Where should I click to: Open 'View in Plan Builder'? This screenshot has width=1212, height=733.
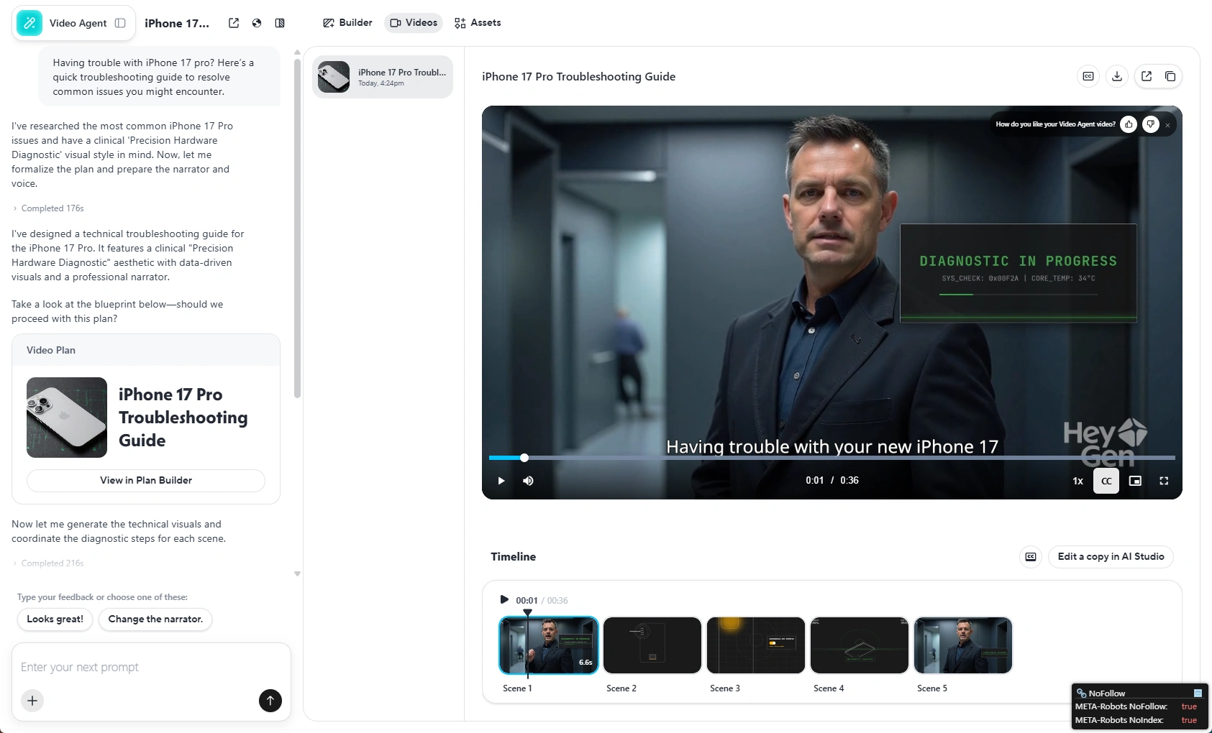tap(145, 480)
